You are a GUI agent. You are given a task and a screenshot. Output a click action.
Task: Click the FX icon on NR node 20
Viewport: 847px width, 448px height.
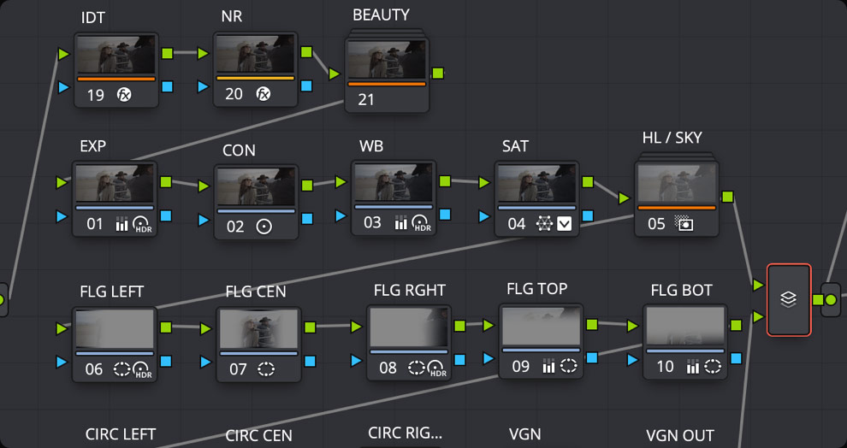click(264, 94)
